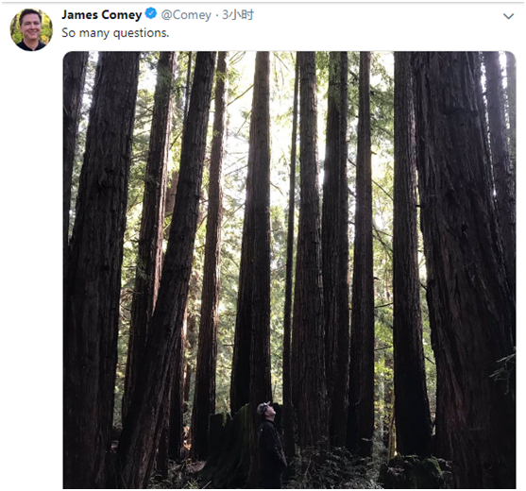
Task: Click the word Comey in display name
Action: [122, 15]
